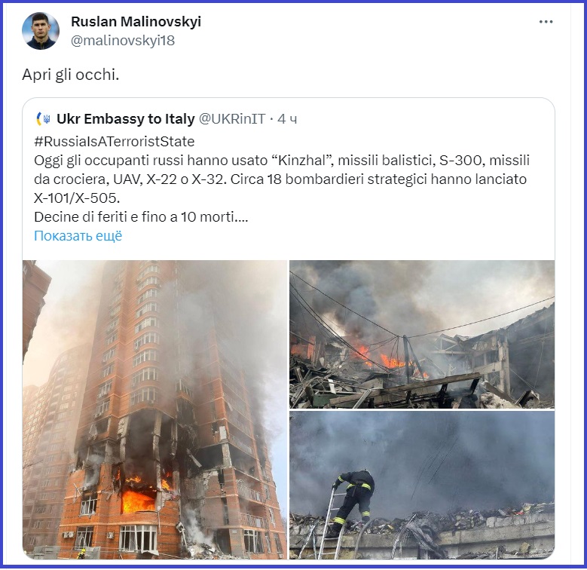
Task: Open the burning high-rise building photo
Action: [x=154, y=409]
